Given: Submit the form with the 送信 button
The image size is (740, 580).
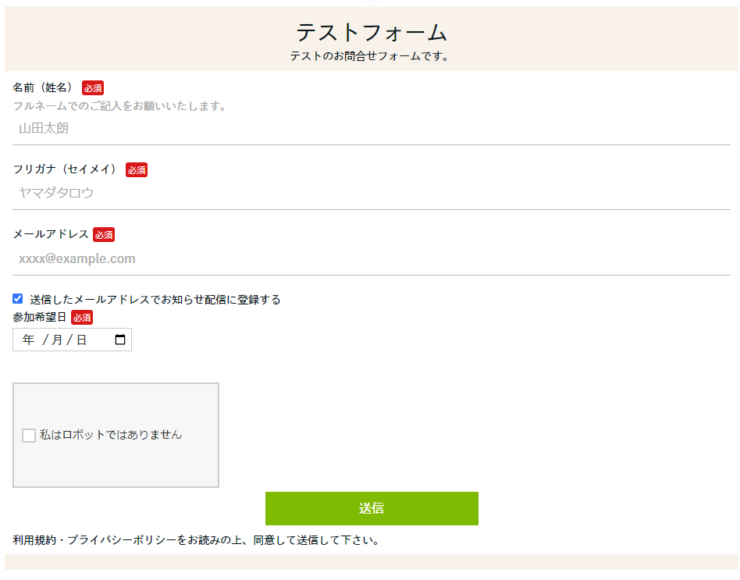Looking at the screenshot, I should click(x=372, y=508).
